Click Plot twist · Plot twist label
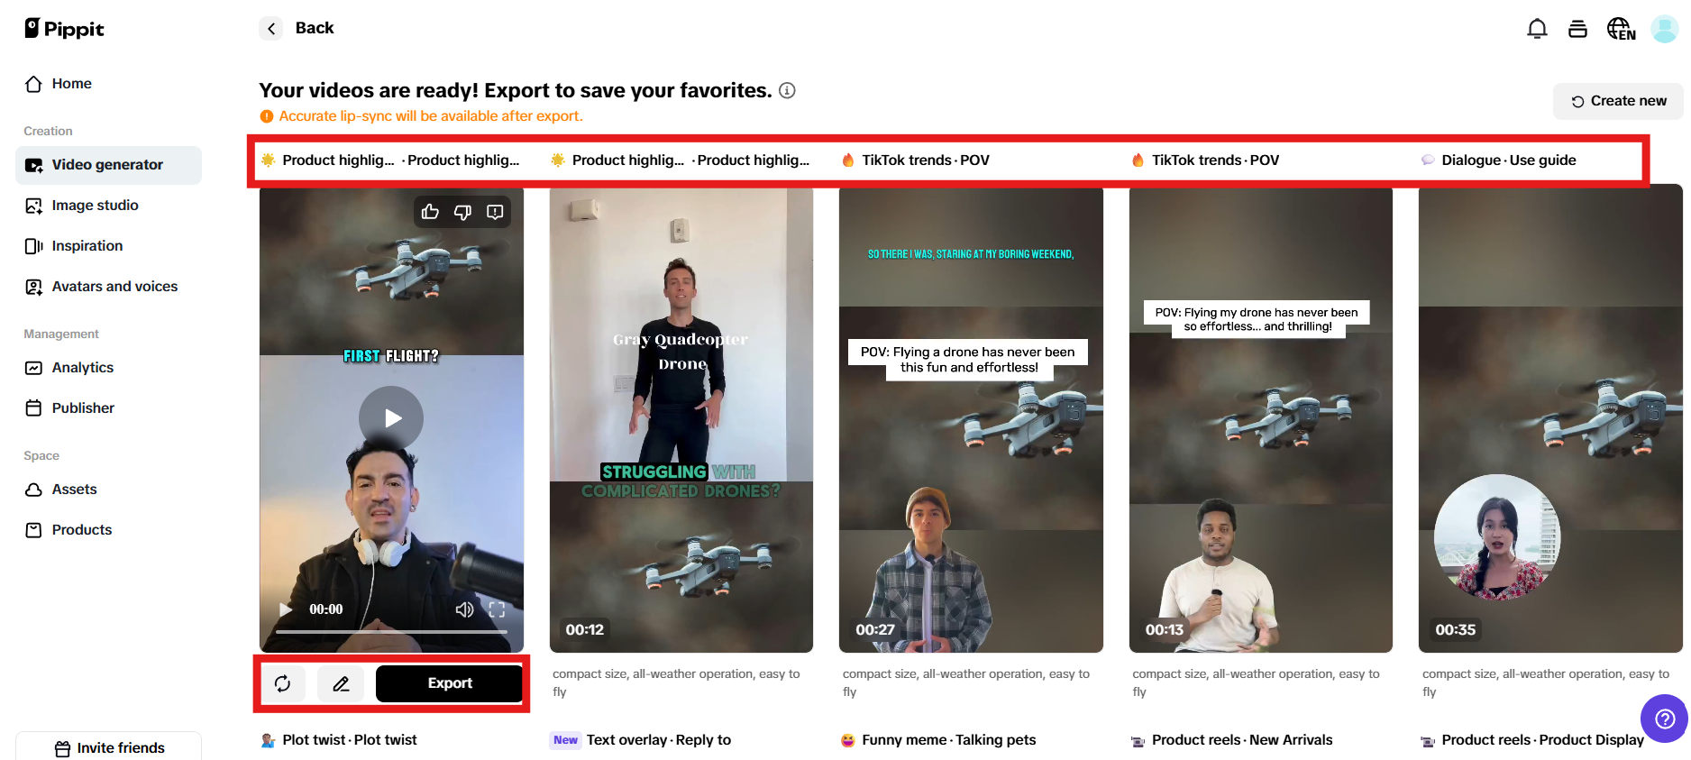Screen dimensions: 1691x760 tap(350, 740)
